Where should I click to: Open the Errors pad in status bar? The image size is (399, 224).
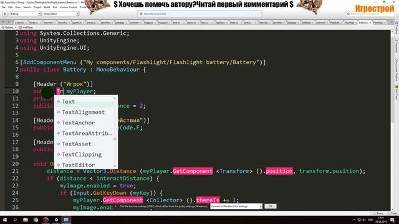click(379, 213)
